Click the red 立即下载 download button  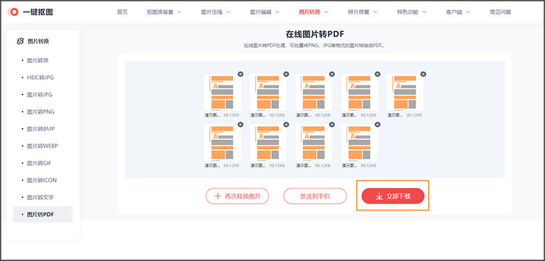click(392, 196)
